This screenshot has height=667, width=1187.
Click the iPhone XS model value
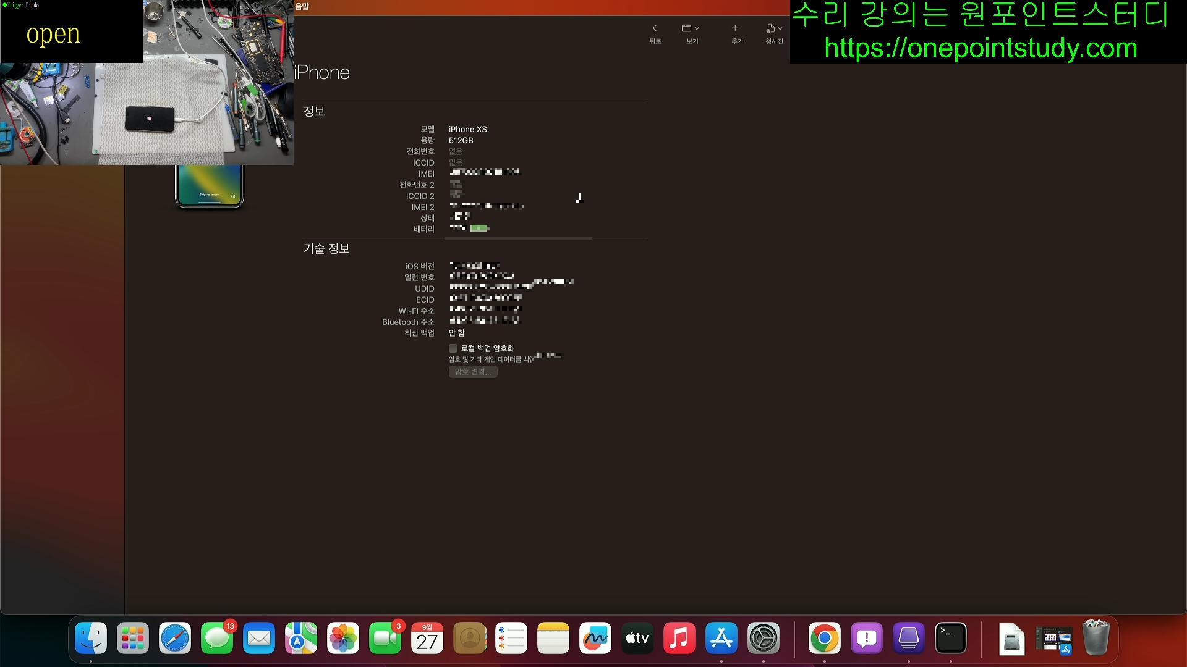[x=467, y=130]
